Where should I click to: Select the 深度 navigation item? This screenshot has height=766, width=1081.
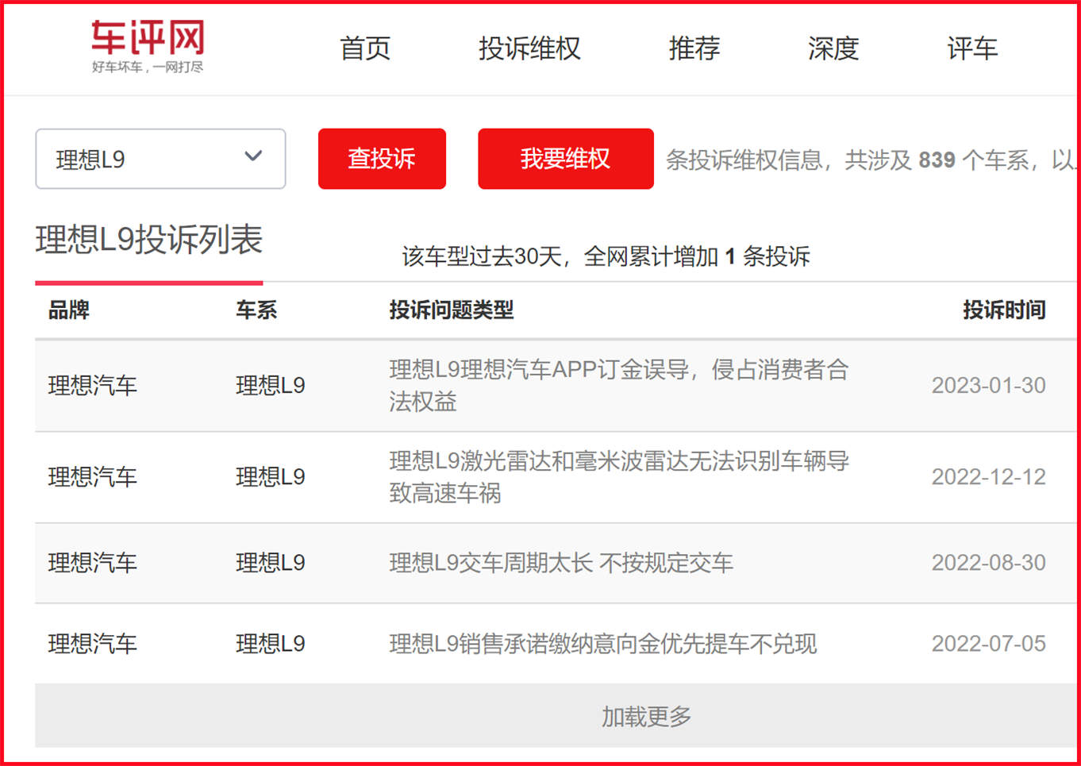[x=833, y=48]
